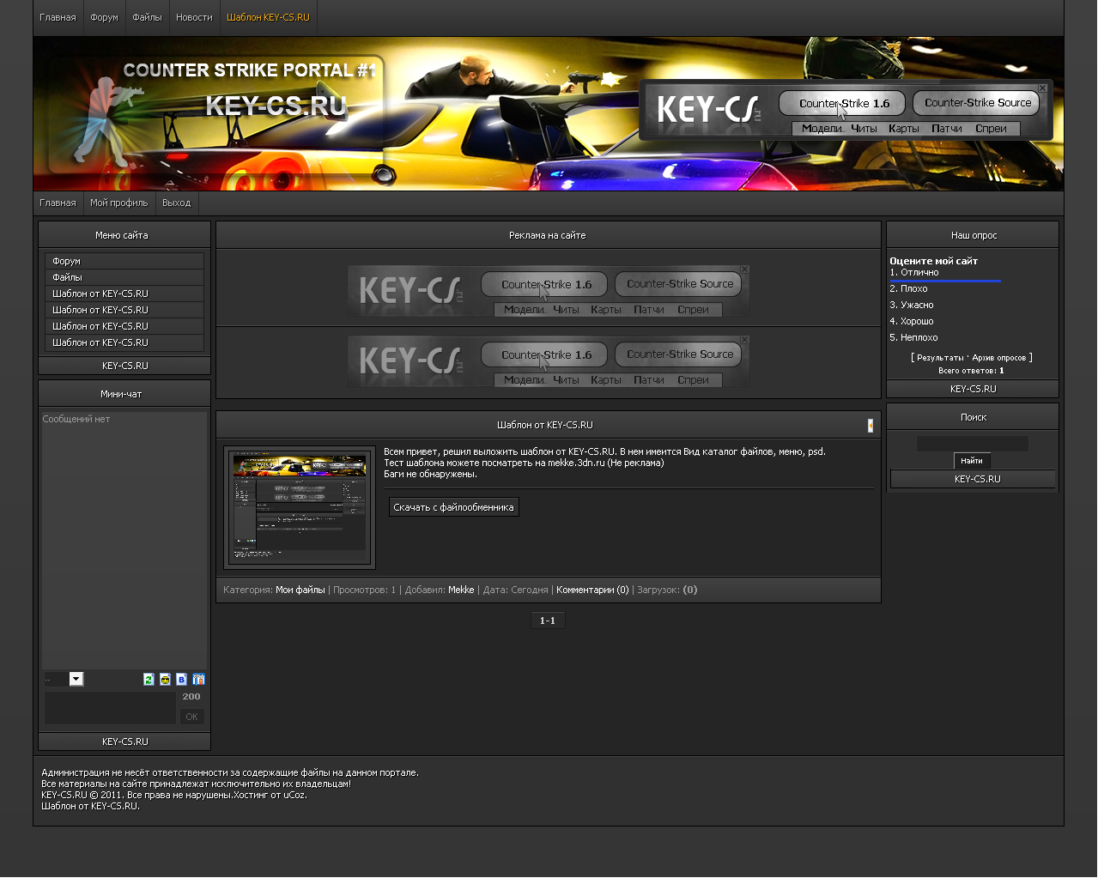This screenshot has width=1098, height=878.
Task: Open Мой профиль in the second nav bar
Action: [118, 203]
